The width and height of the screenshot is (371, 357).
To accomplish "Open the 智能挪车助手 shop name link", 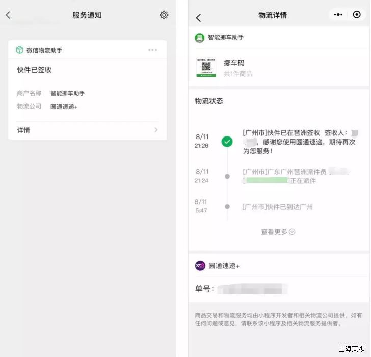I will [x=226, y=37].
